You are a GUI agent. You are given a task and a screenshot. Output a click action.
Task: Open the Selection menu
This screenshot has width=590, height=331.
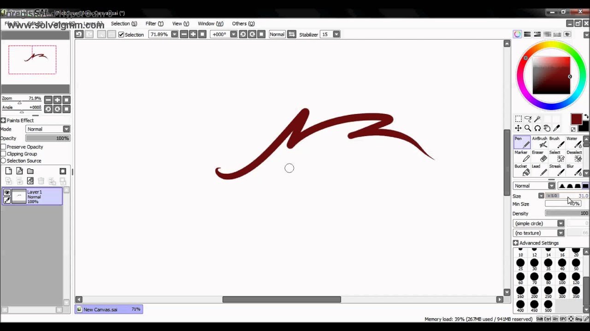[x=124, y=23]
